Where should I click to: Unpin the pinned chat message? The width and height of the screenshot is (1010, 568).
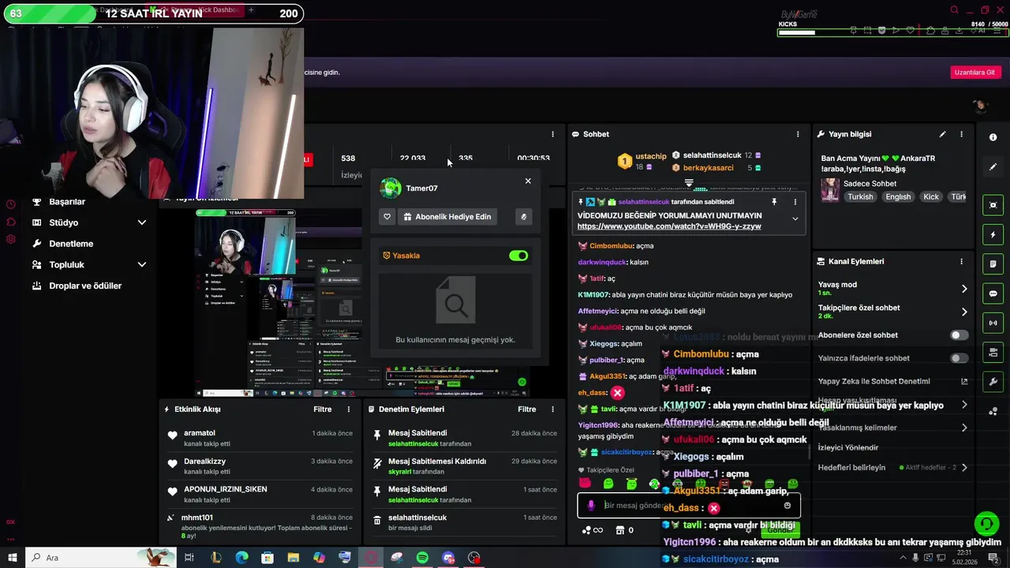coord(774,202)
